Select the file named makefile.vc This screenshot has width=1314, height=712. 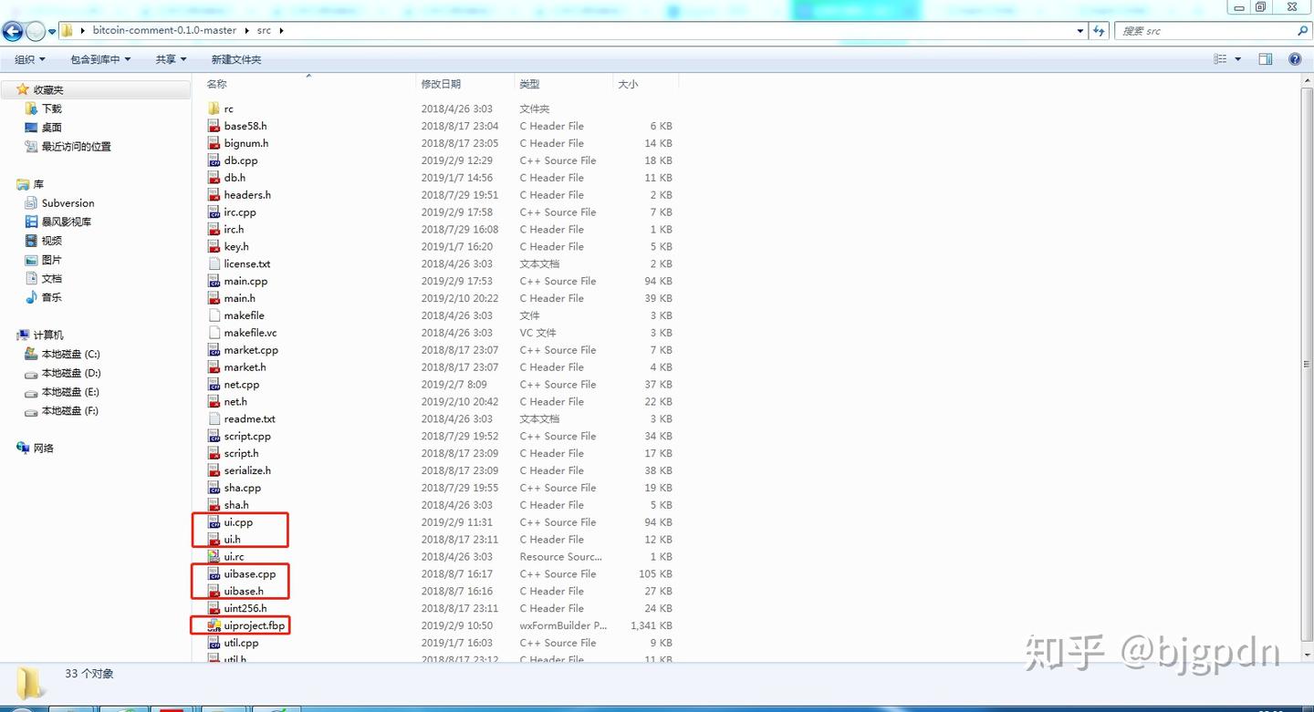(251, 333)
